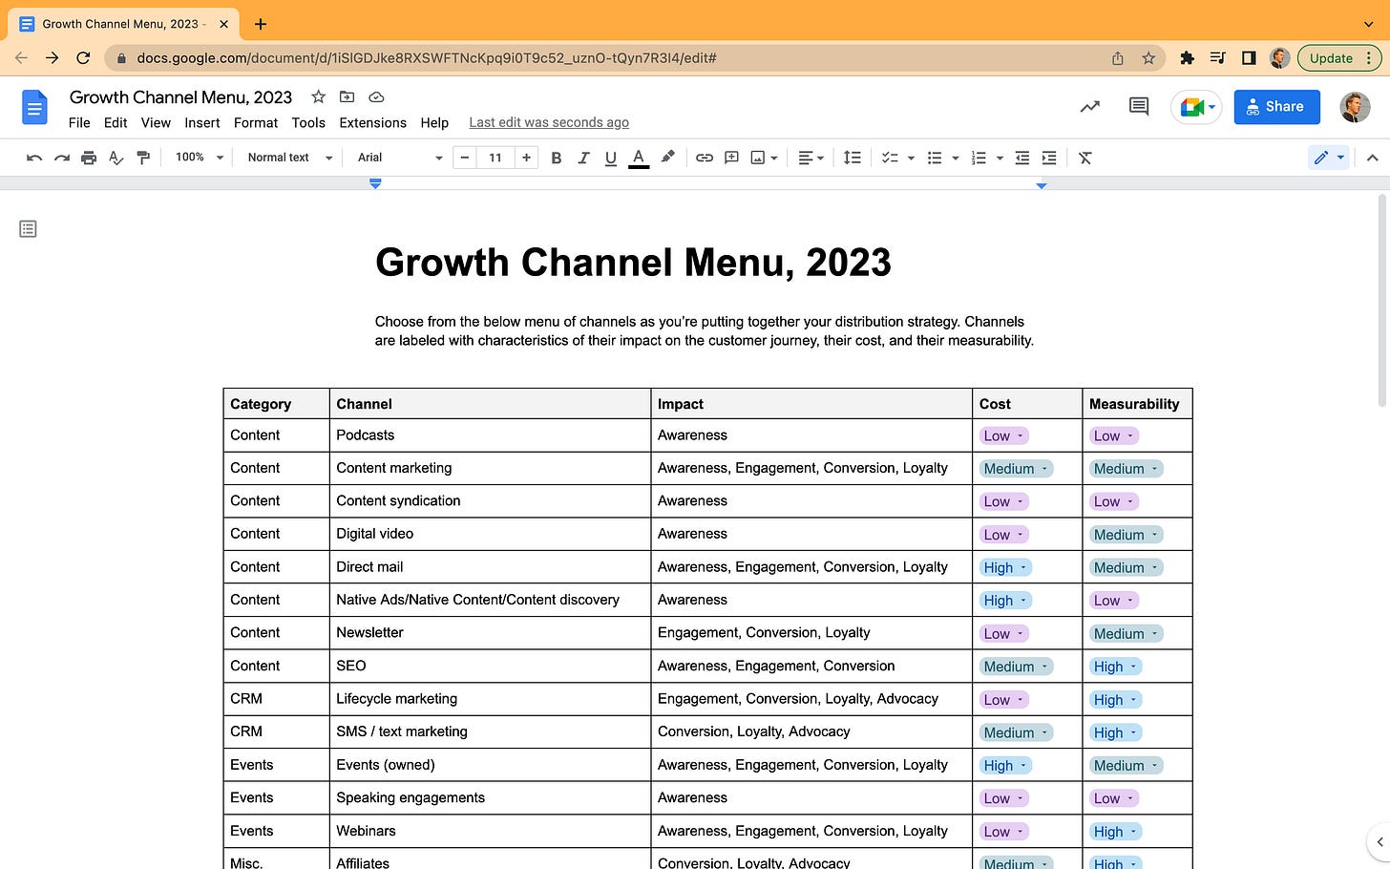Viewport: 1390px width, 869px height.
Task: Open the Measurability dropdown for Newsletter row
Action: point(1126,633)
